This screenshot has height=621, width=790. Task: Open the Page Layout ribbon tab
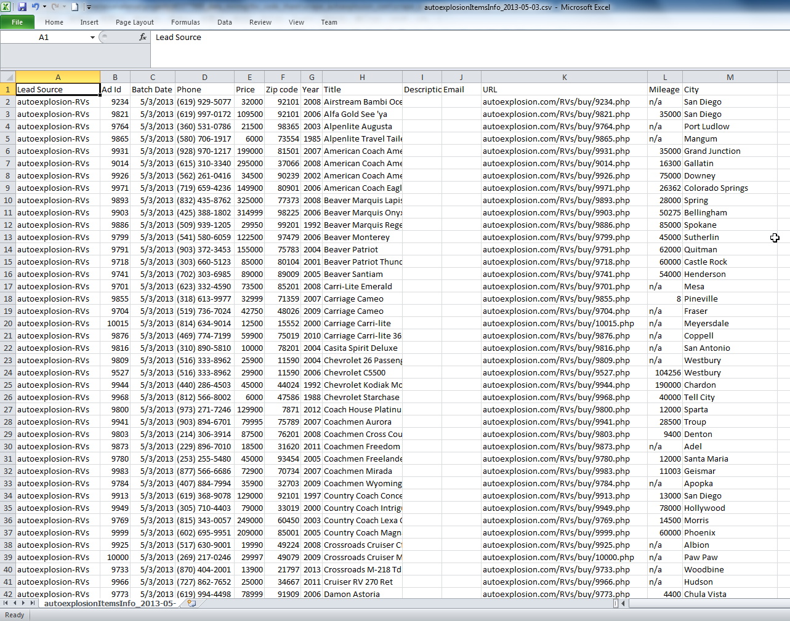(x=135, y=22)
